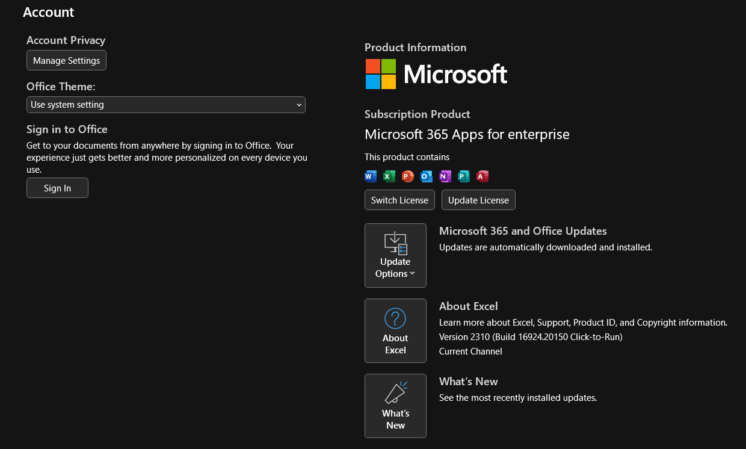The image size is (746, 449).
Task: Click the About Excel section heading
Action: click(469, 306)
